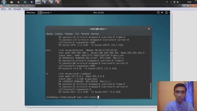The height and width of the screenshot is (111, 197).
Task: Click the square icon in the GNOME top bar
Action: click(158, 12)
